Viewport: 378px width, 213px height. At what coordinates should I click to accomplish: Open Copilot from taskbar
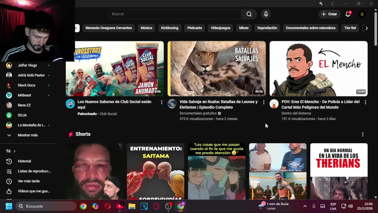(95, 206)
